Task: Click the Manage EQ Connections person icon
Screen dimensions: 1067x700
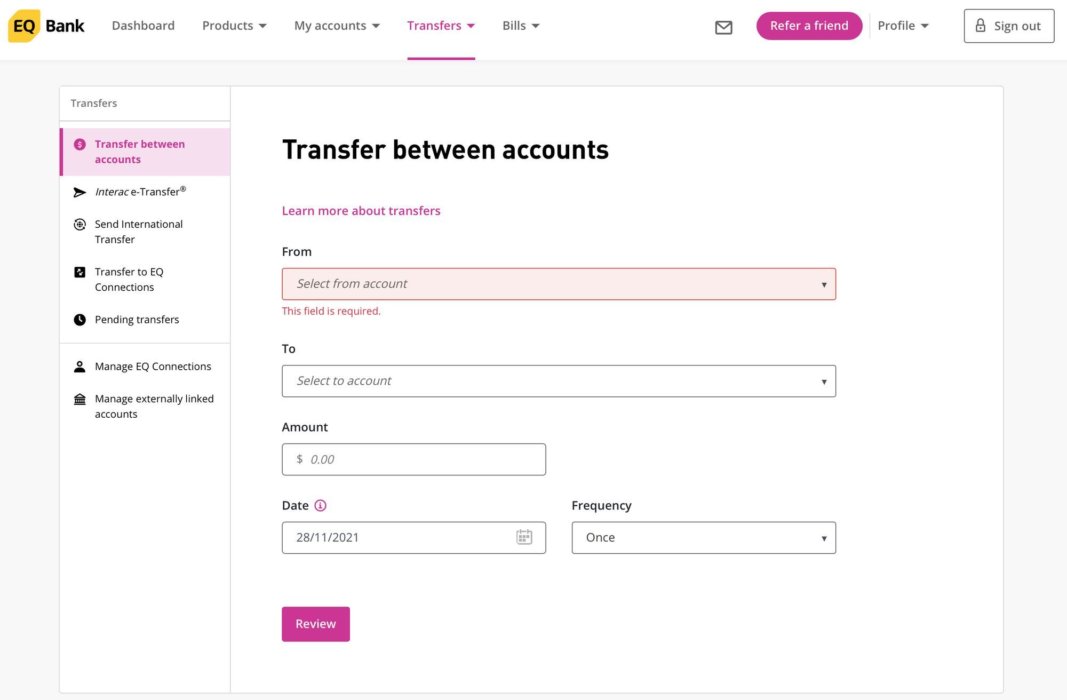Action: 79,367
